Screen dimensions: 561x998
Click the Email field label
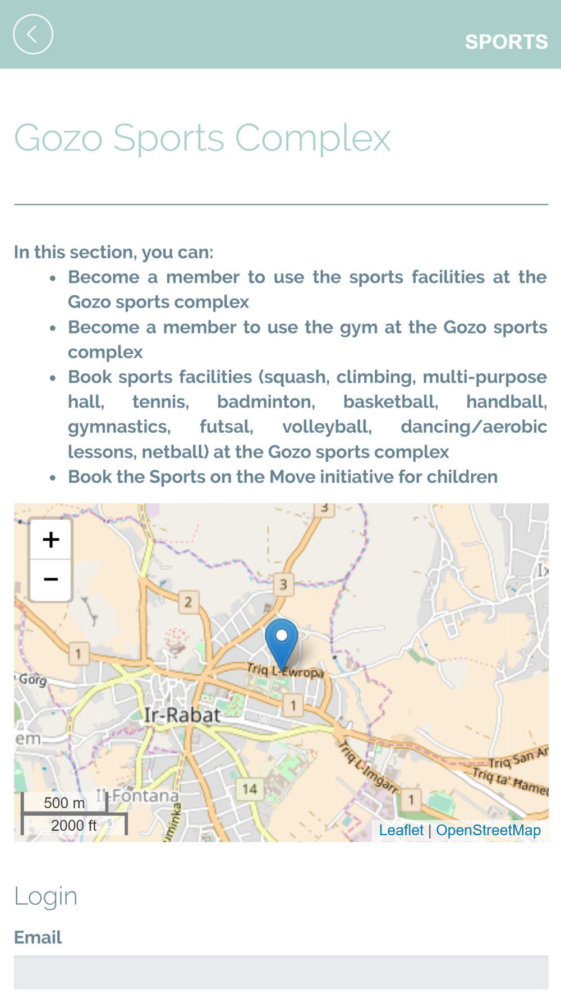tap(38, 937)
